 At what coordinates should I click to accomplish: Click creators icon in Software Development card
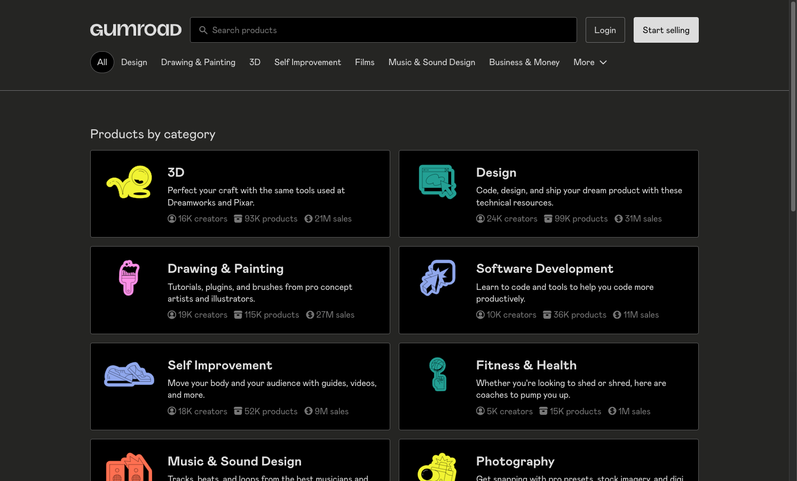pyautogui.click(x=480, y=315)
